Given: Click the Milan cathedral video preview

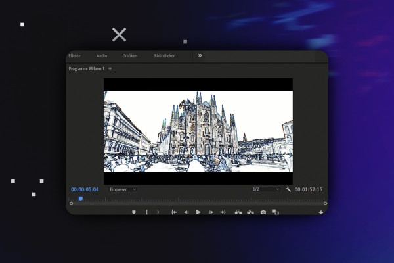Looking at the screenshot, I should (198, 131).
